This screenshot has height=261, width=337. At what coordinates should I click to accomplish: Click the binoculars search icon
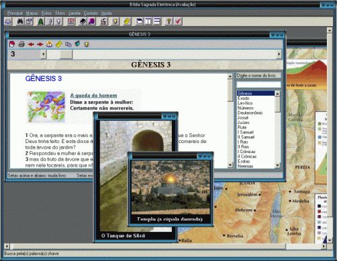(x=20, y=22)
